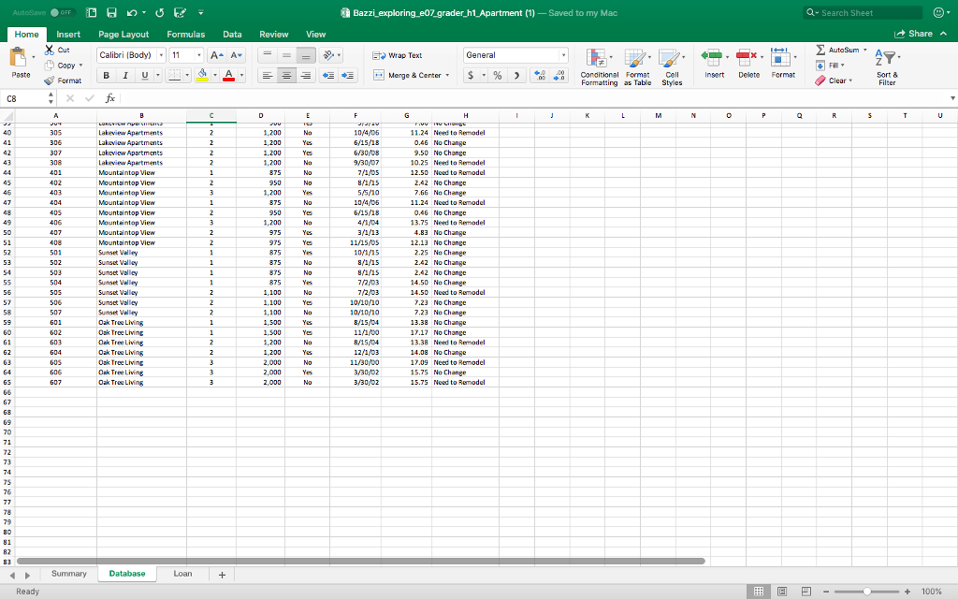Apply Merge & Center

pos(410,75)
